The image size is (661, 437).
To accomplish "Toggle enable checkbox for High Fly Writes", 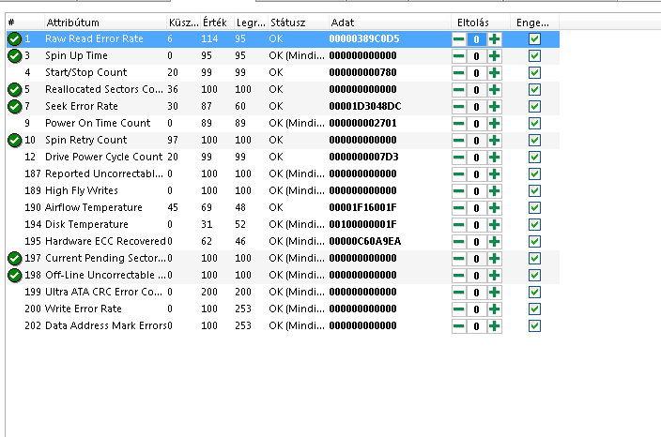I will tap(534, 190).
